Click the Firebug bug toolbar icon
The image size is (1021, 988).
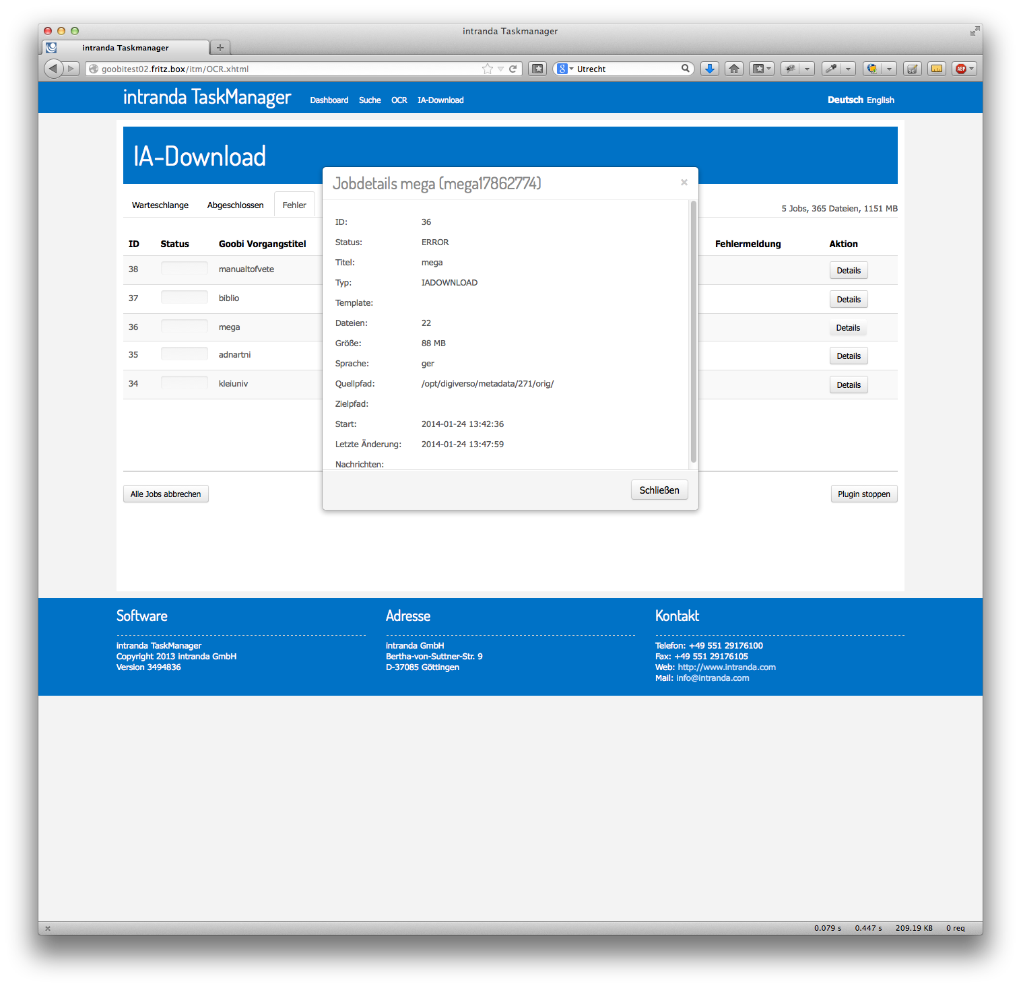pyautogui.click(x=791, y=69)
